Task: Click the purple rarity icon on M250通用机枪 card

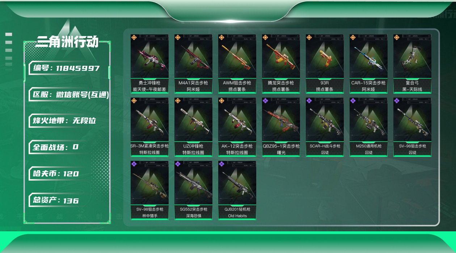Action: [x=353, y=100]
